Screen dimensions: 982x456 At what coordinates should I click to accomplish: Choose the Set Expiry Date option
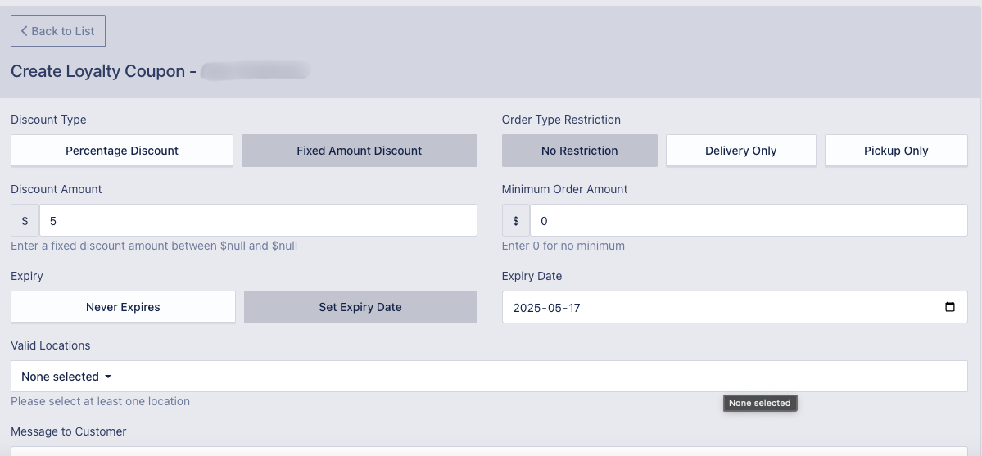point(360,307)
